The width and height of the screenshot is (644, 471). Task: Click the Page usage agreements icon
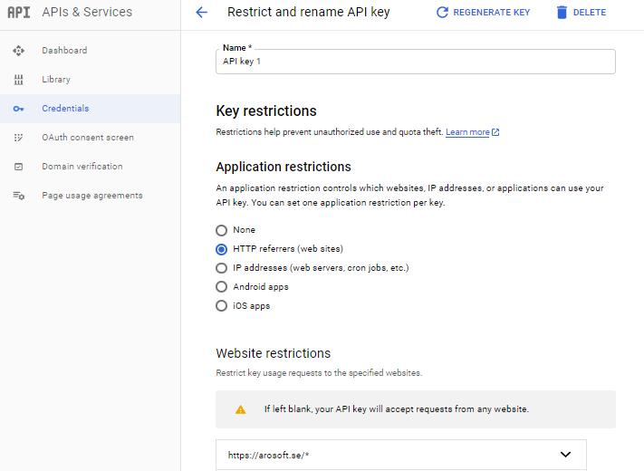pos(19,196)
